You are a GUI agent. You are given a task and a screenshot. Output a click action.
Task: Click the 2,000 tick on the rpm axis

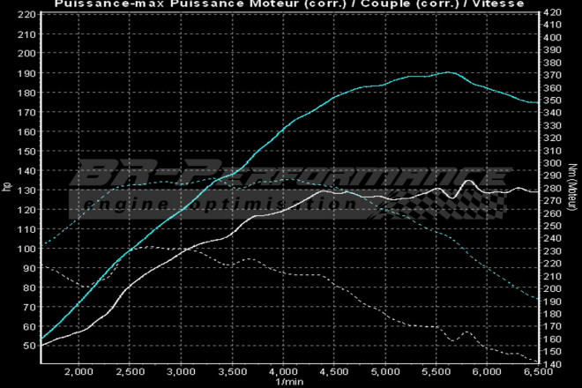pyautogui.click(x=79, y=373)
